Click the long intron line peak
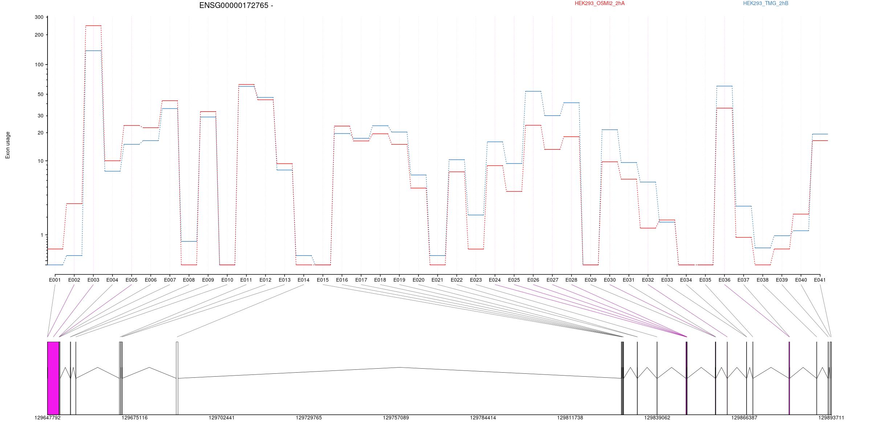 click(x=400, y=368)
